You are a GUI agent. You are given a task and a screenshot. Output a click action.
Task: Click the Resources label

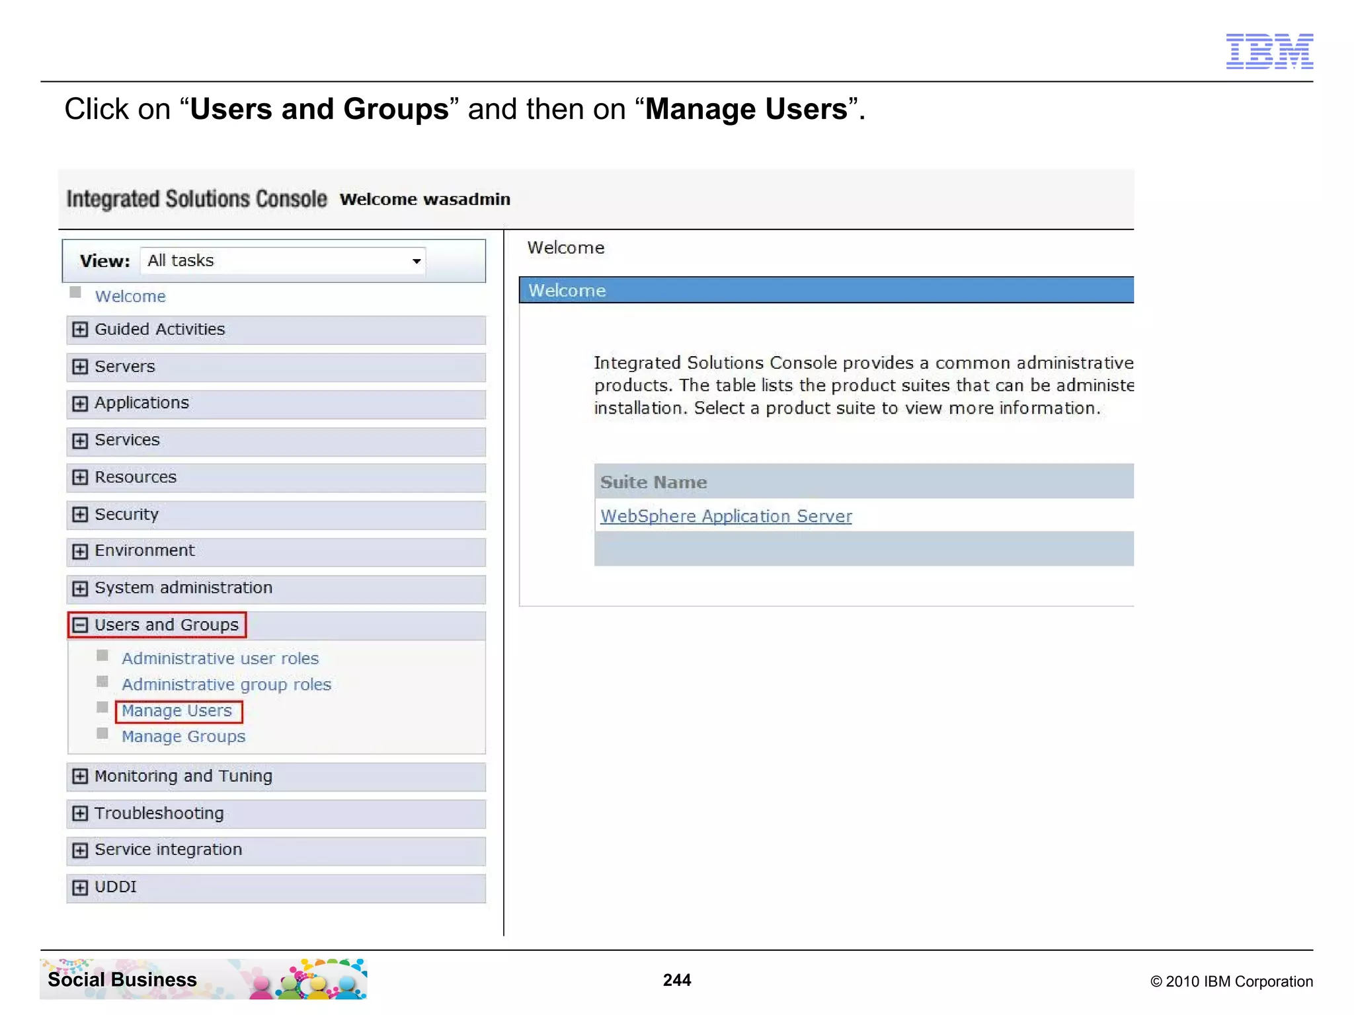click(x=136, y=477)
